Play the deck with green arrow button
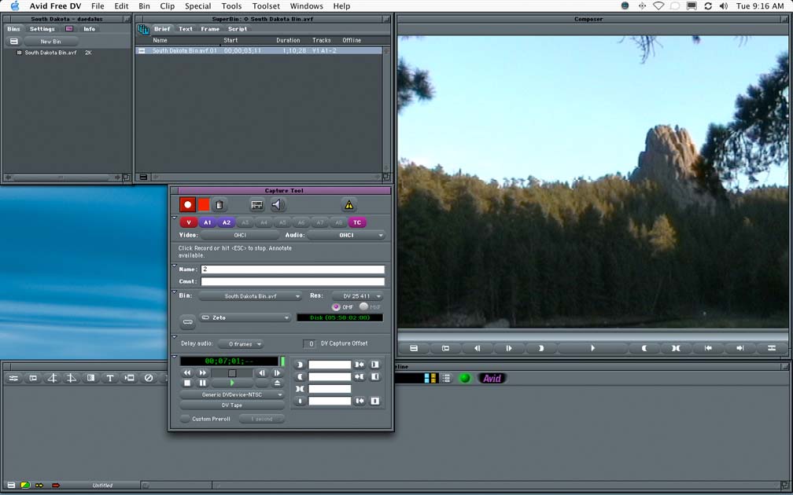Screen dimensions: 793x495 [232, 383]
